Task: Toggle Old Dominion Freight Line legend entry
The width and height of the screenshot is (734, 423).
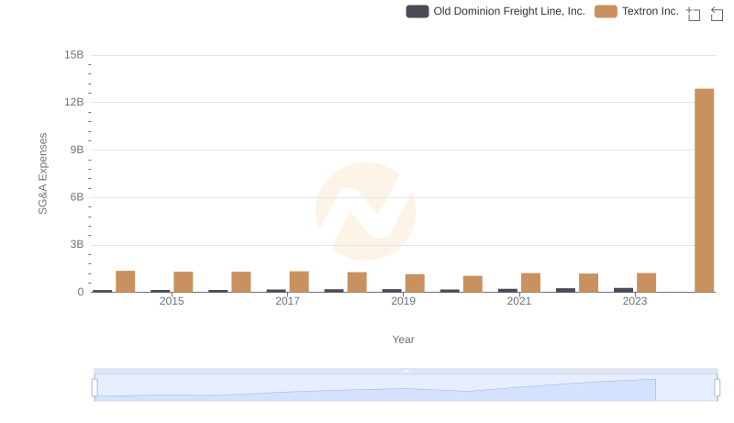Action: [x=495, y=11]
